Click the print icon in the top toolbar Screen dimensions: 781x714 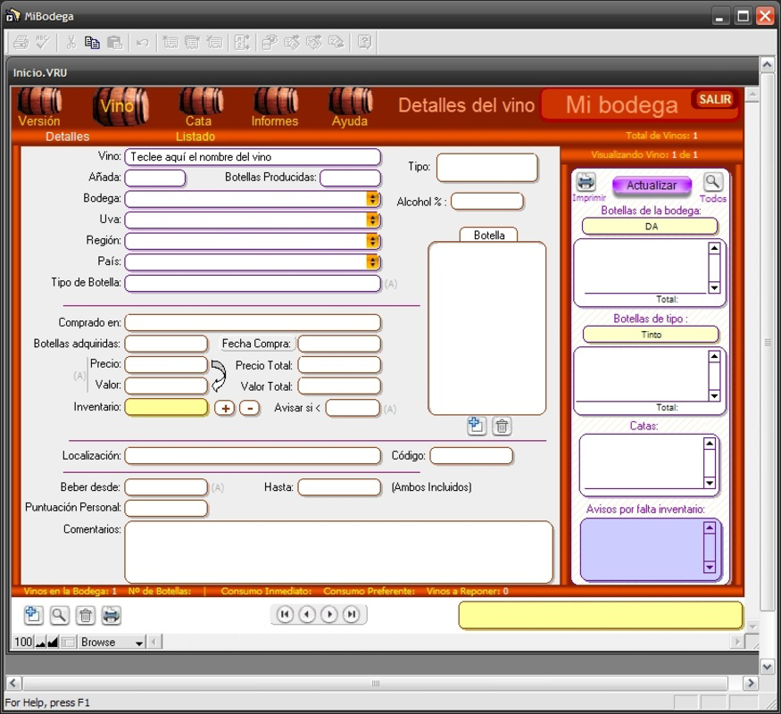coord(21,43)
